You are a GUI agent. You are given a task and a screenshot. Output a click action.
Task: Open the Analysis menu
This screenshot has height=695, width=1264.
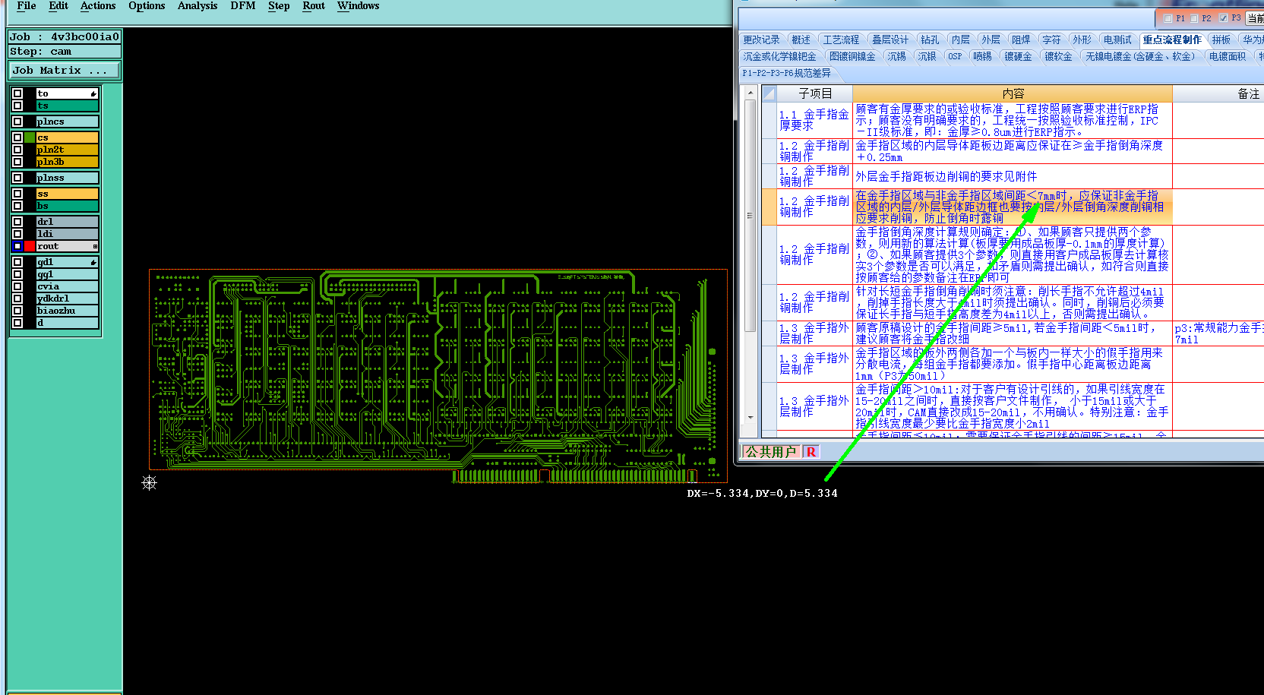[197, 6]
